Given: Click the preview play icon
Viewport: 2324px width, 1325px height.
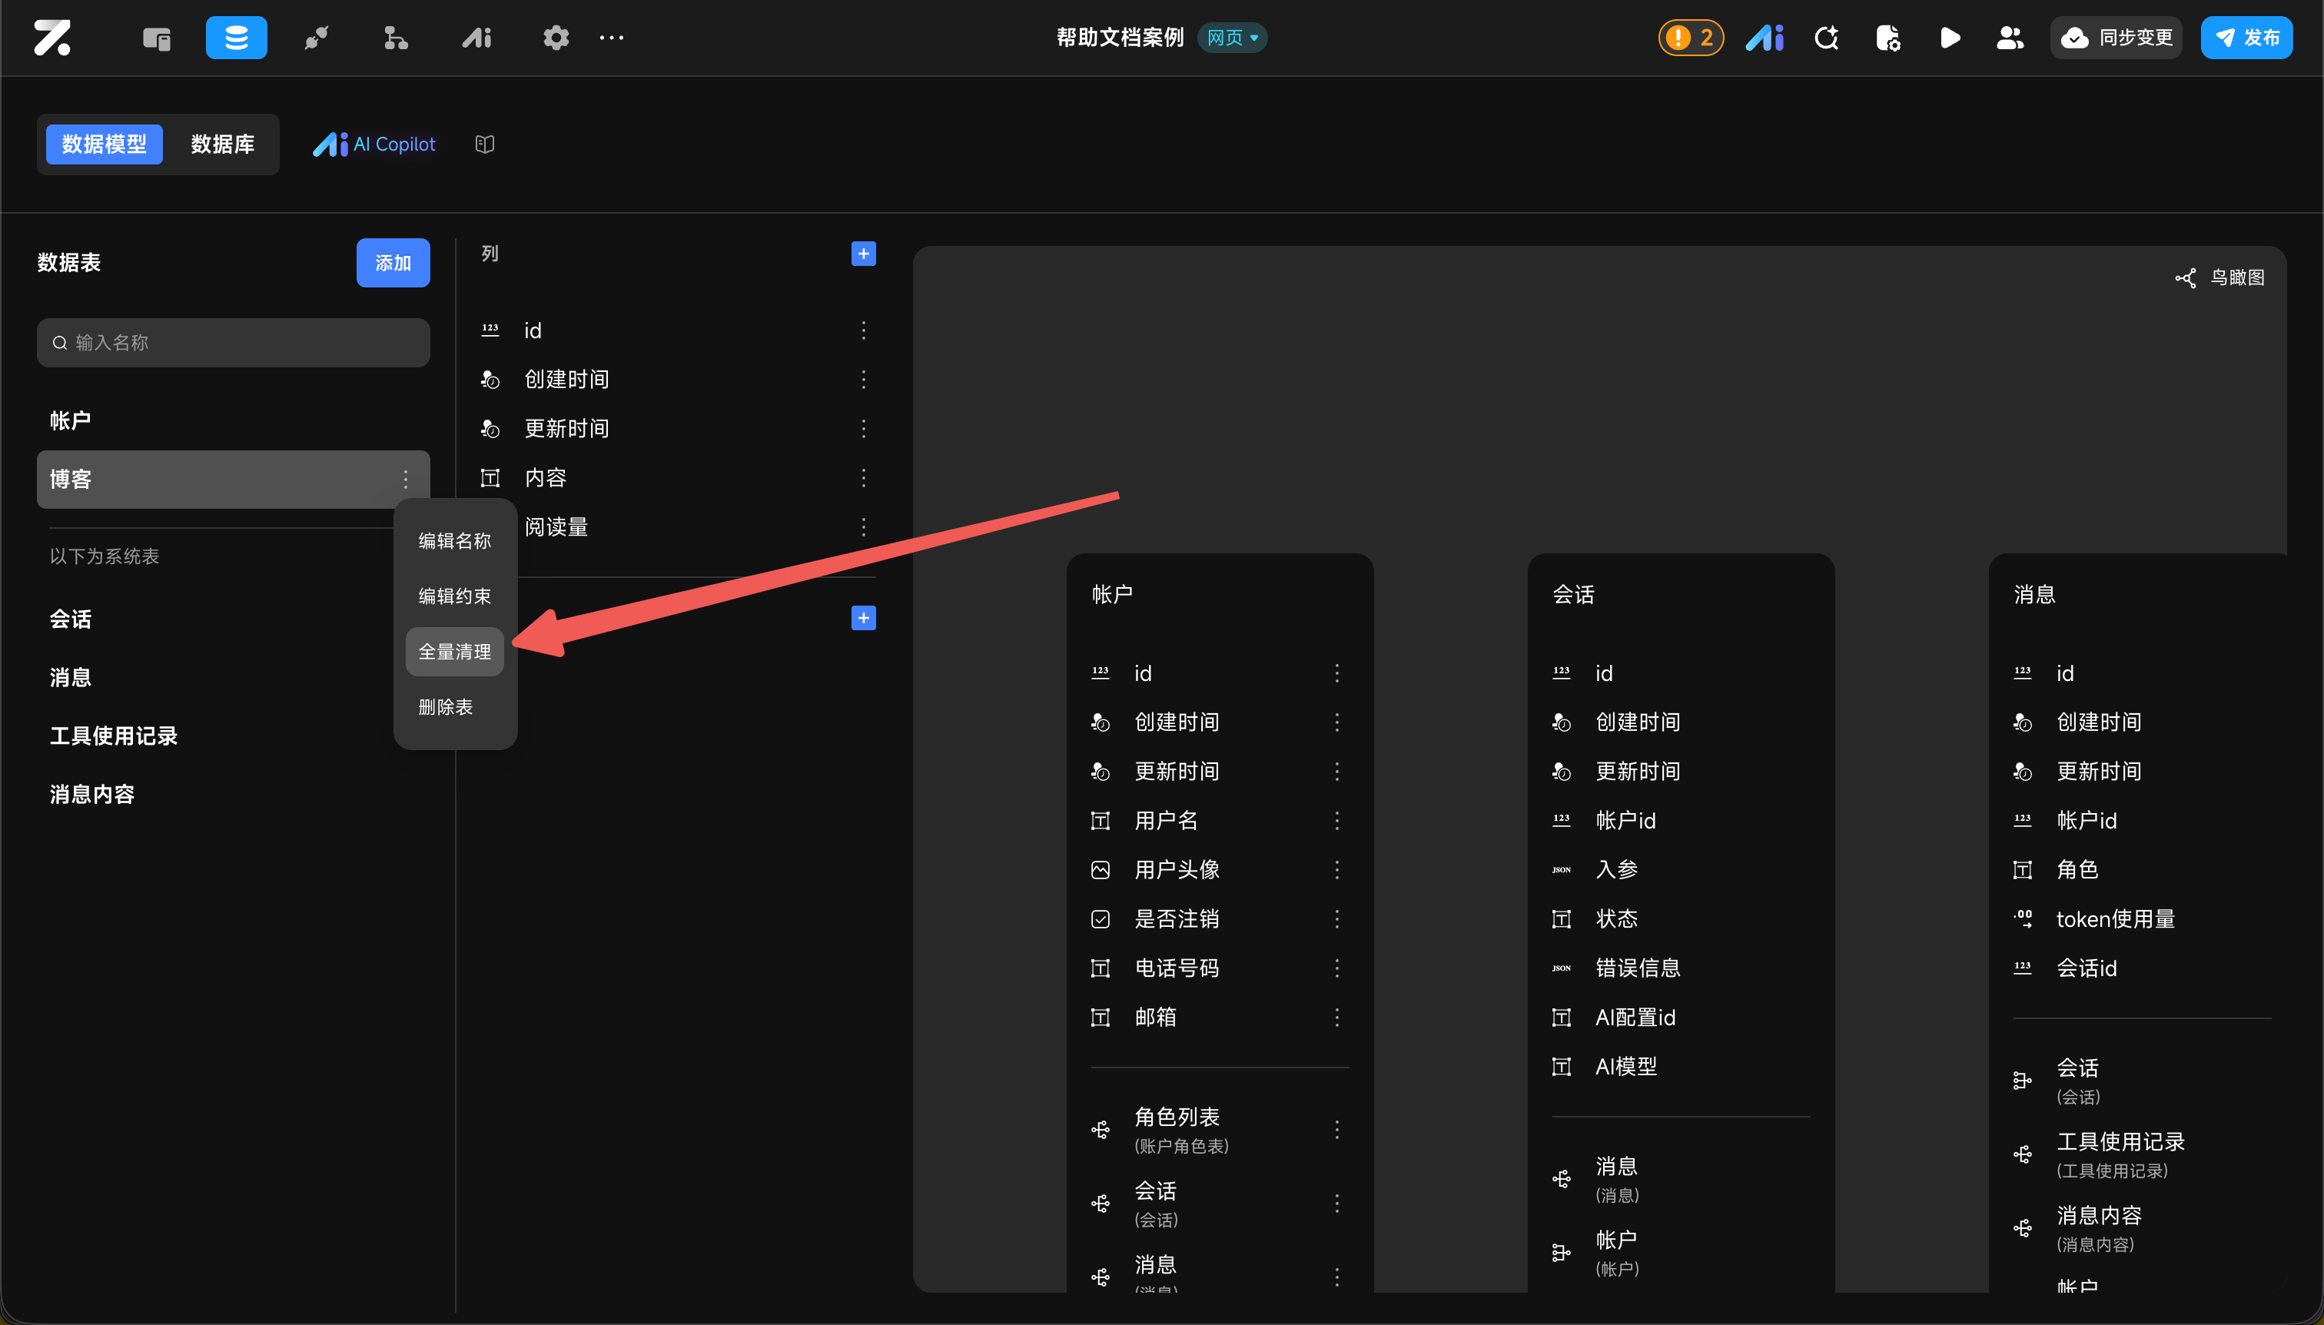Looking at the screenshot, I should coord(1949,38).
